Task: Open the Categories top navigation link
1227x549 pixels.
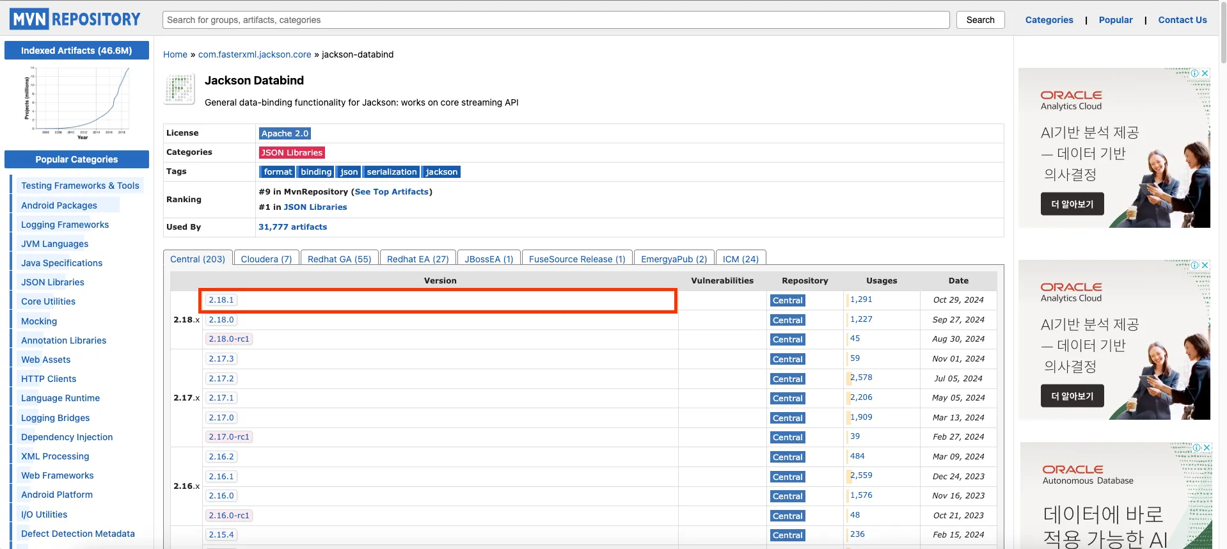Action: (x=1049, y=20)
